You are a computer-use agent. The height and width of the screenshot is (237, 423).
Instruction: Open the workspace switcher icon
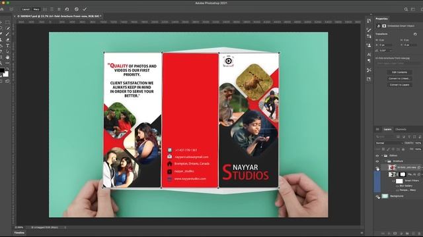[x=413, y=9]
